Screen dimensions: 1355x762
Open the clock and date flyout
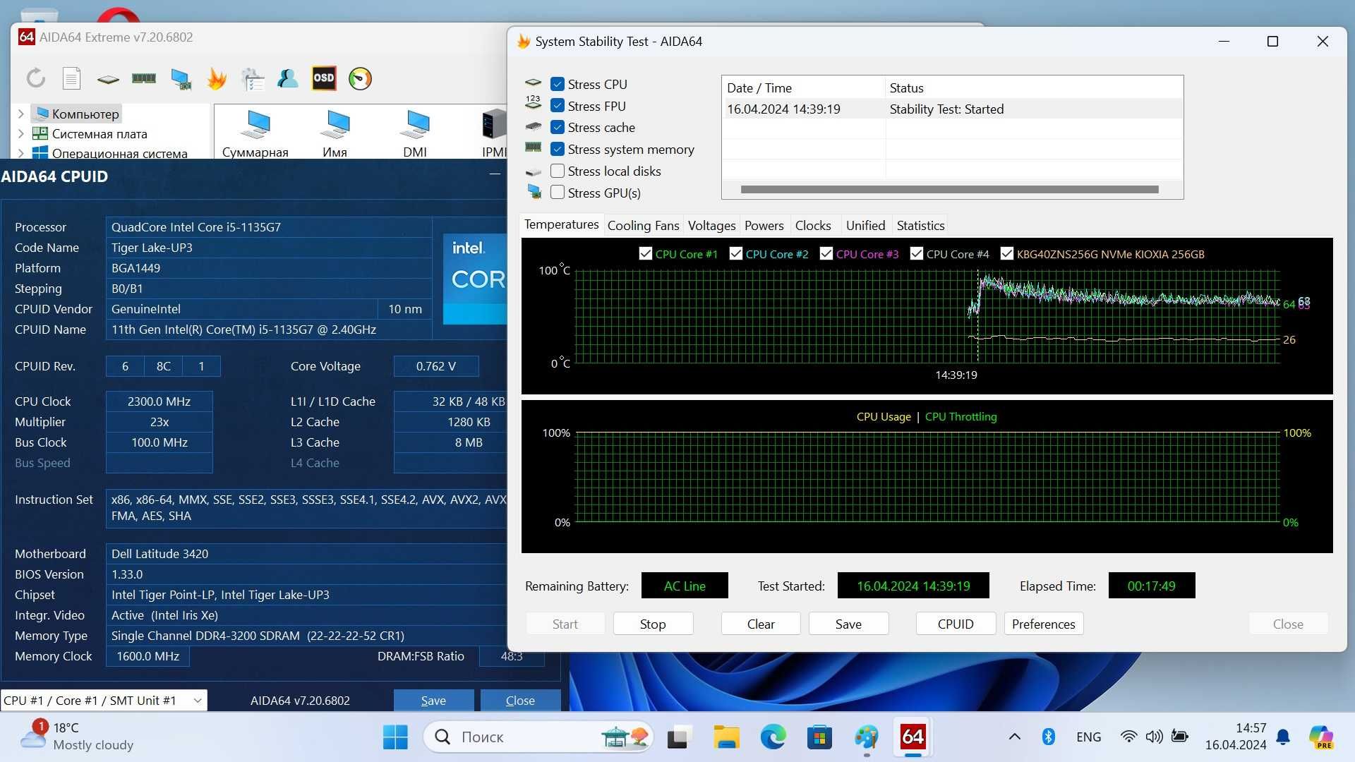[1235, 737]
